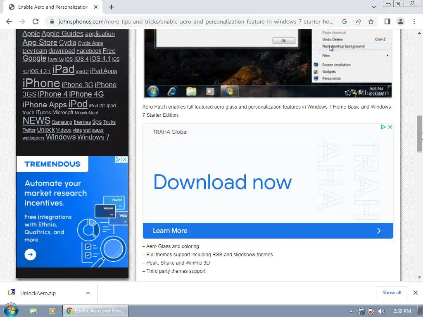The height and width of the screenshot is (317, 423).
Task: Open the iPad tag link
Action: coord(63,69)
